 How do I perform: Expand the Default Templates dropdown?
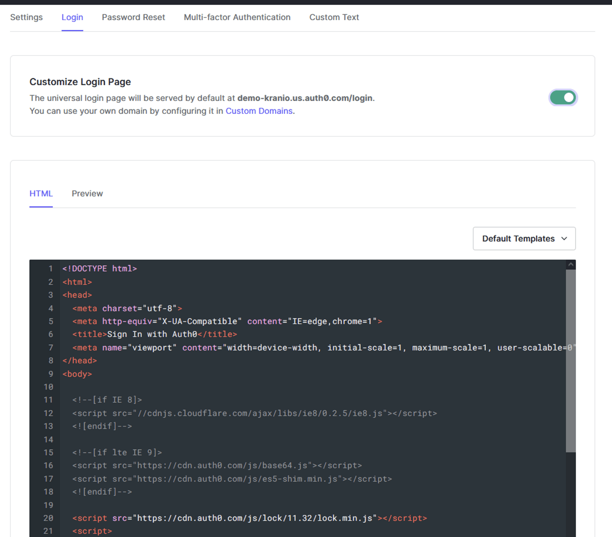pos(518,239)
